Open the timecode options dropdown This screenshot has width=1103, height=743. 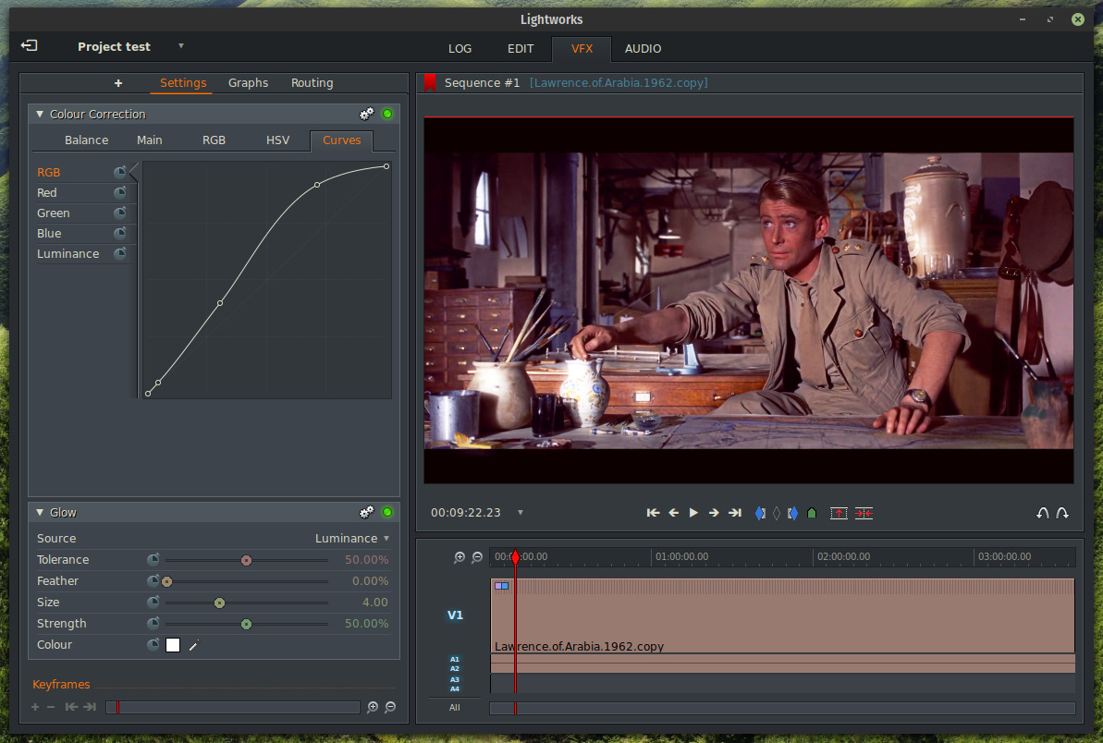[x=521, y=513]
